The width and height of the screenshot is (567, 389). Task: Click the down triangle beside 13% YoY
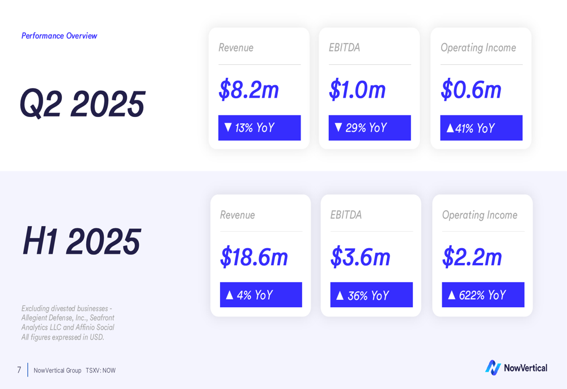tap(228, 127)
